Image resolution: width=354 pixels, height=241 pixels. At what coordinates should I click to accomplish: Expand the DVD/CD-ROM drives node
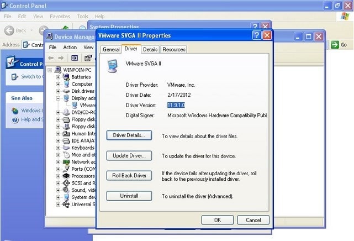58,112
